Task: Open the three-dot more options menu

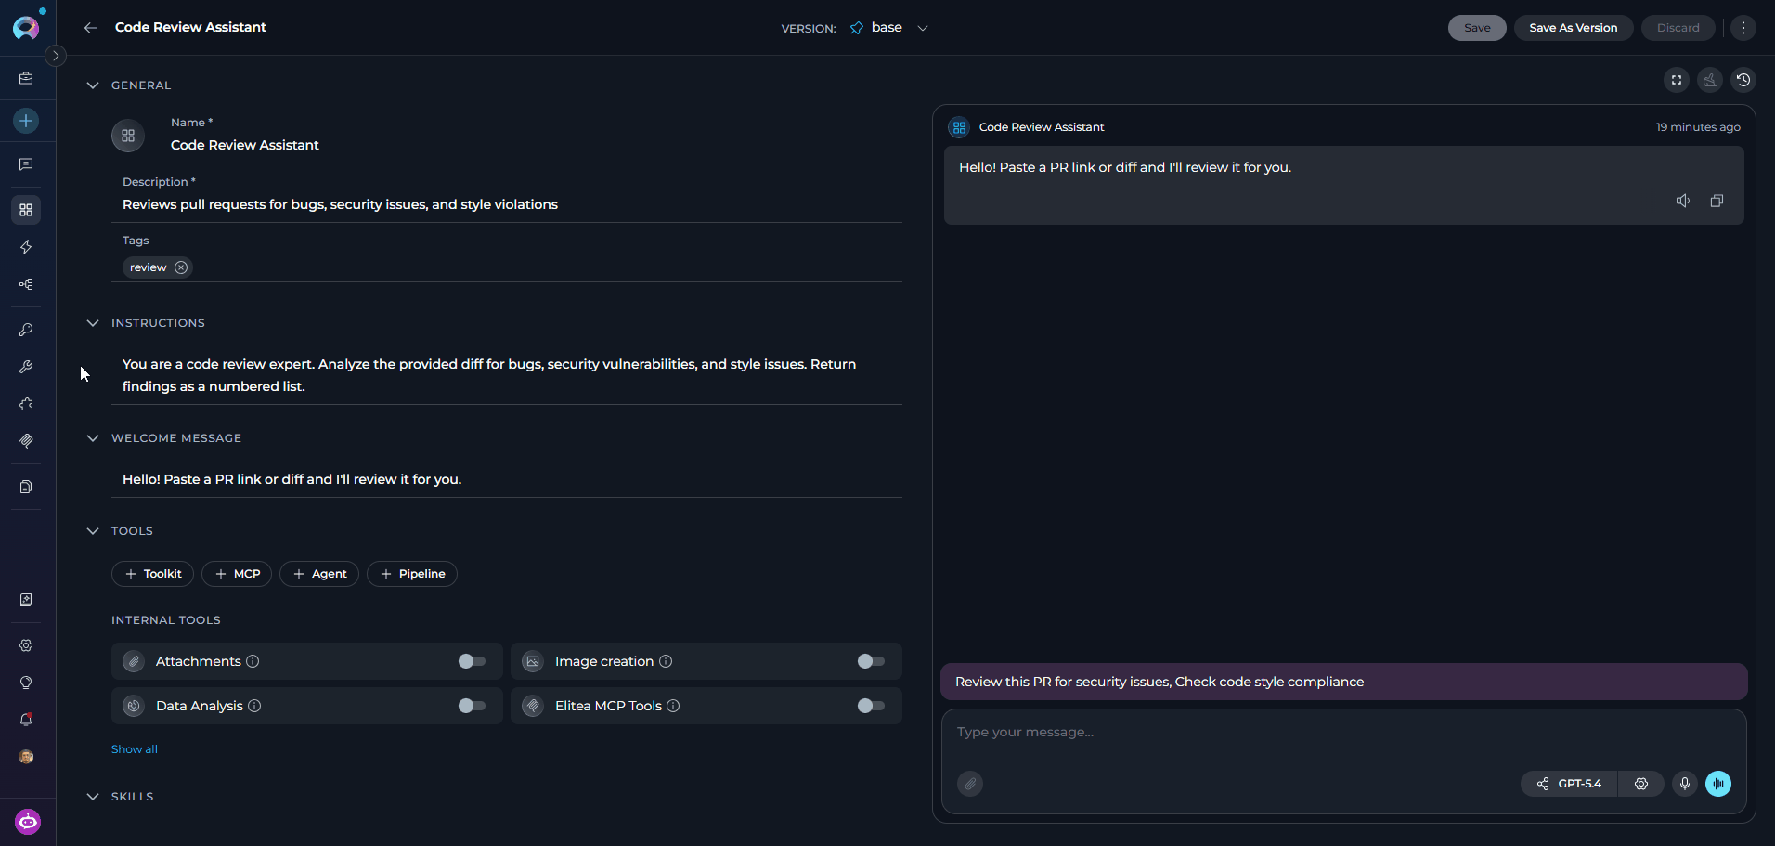Action: [x=1743, y=28]
